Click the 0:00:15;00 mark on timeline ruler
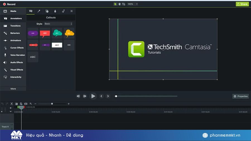Viewport: 251px width, 141px height. pos(56,112)
